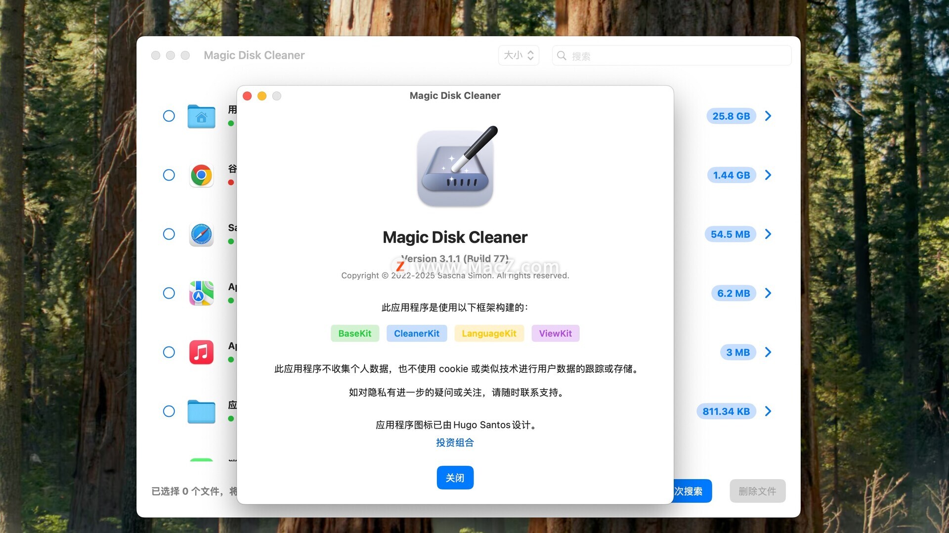Image resolution: width=949 pixels, height=533 pixels.
Task: Close the About dialog with red button
Action: coord(248,96)
